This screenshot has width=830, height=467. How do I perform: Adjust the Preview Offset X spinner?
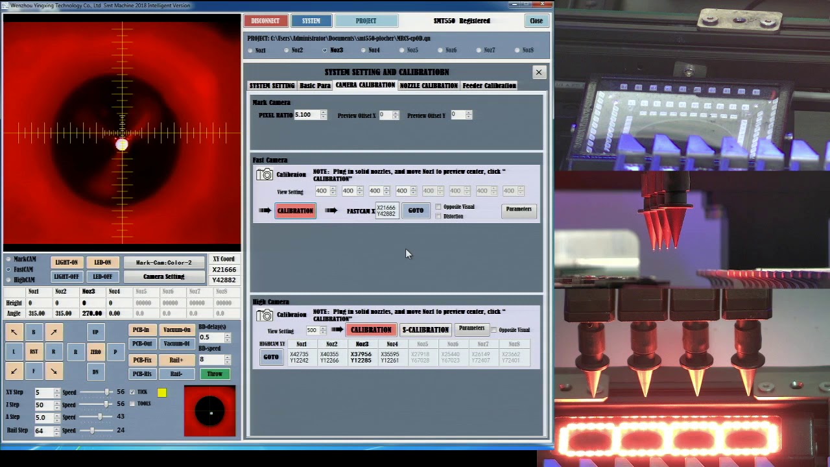(x=395, y=115)
